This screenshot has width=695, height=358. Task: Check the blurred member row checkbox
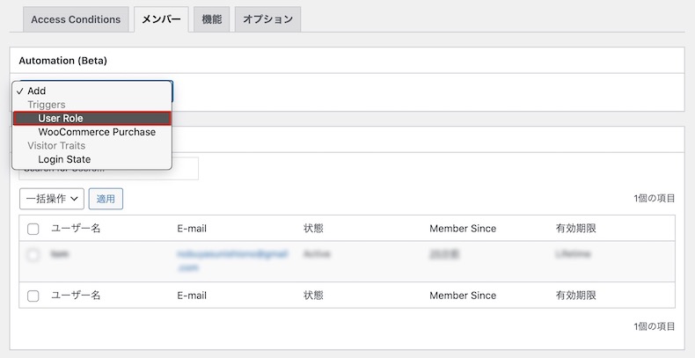(33, 255)
